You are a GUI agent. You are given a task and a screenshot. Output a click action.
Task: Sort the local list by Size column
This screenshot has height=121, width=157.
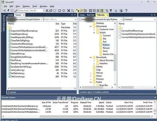point(57,24)
